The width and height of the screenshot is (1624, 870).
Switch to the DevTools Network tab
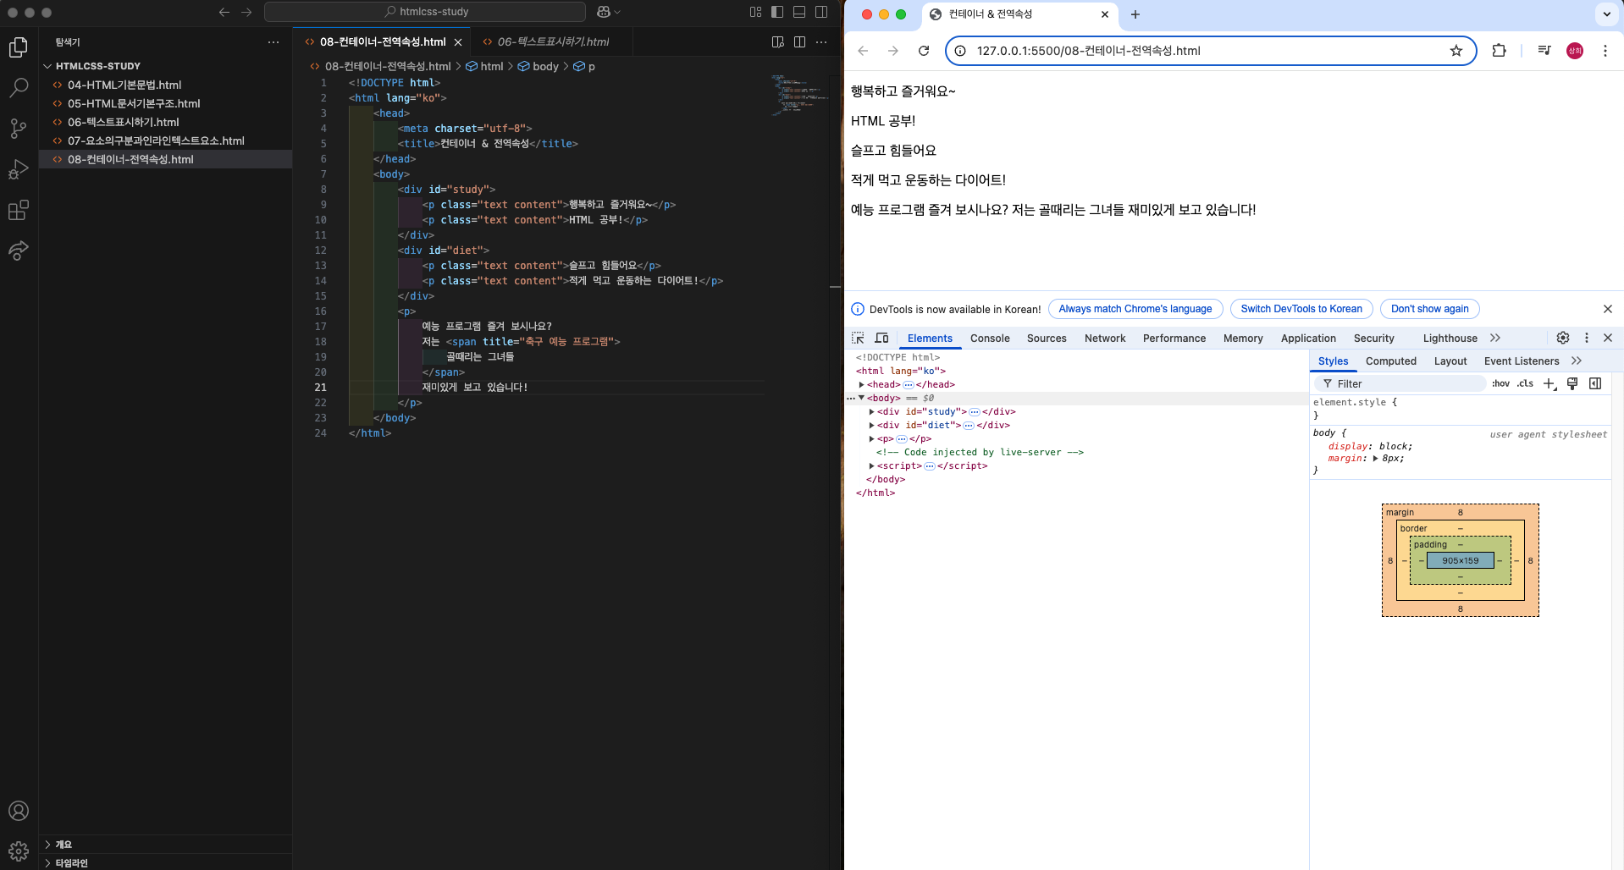click(x=1105, y=338)
